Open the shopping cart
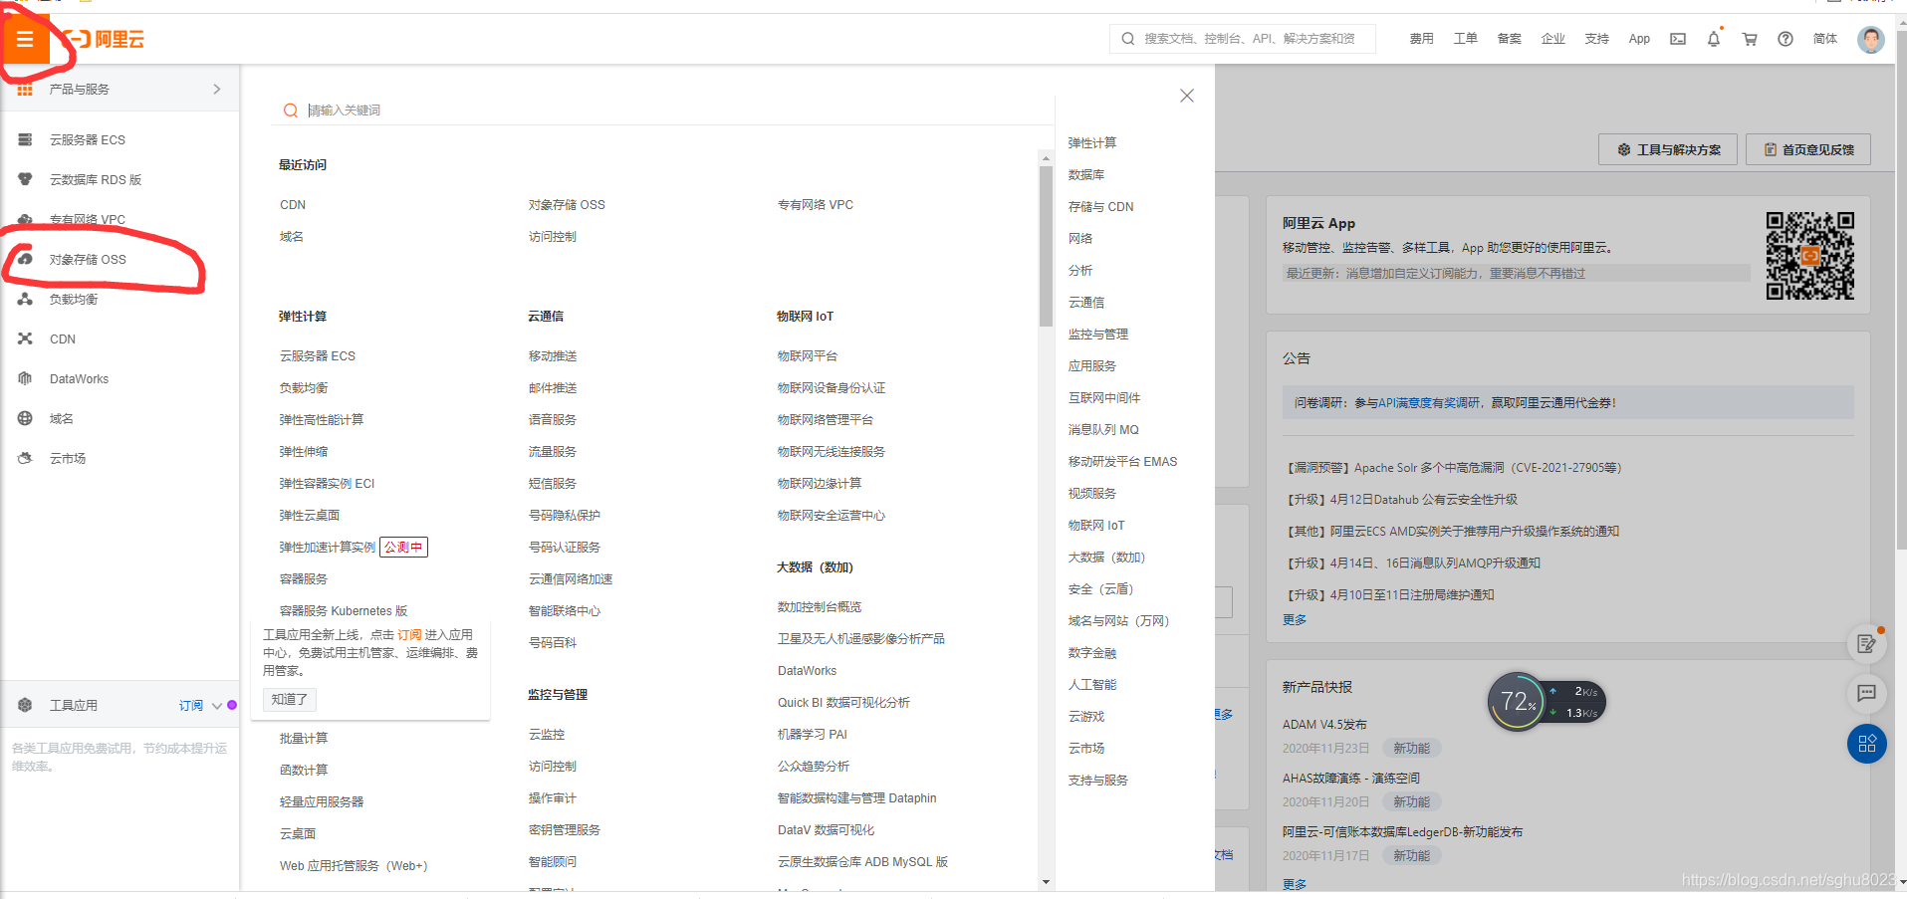The width and height of the screenshot is (1907, 899). pos(1750,39)
